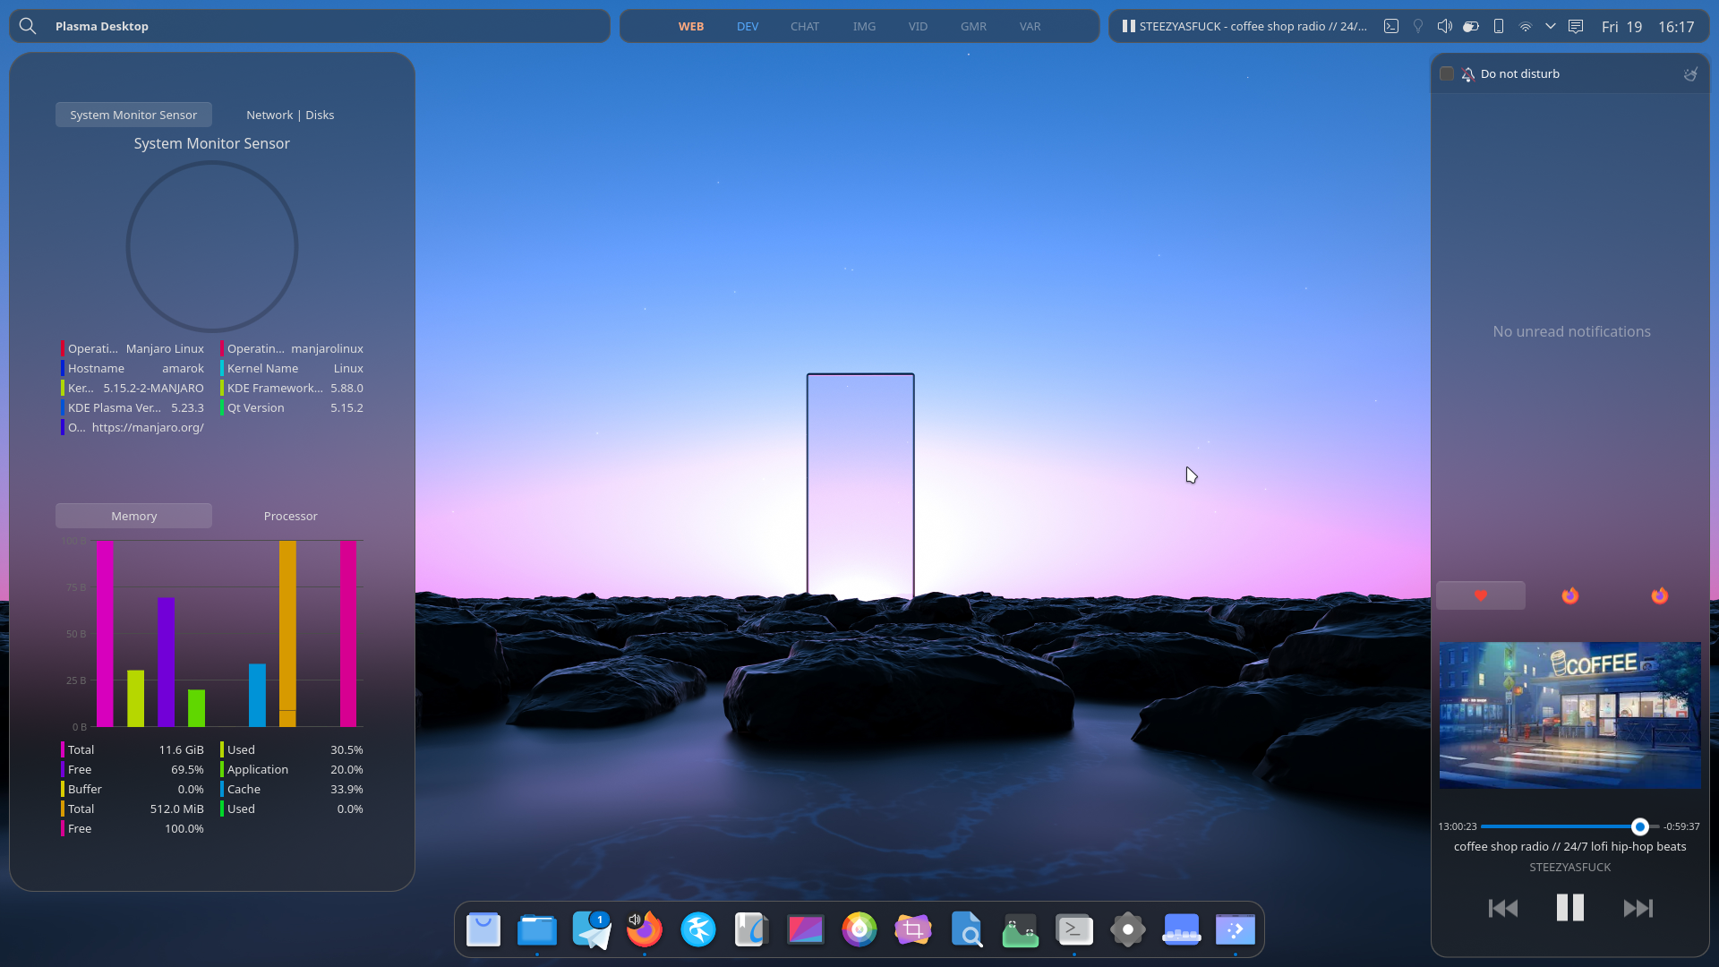1719x967 pixels.
Task: Select the Processor tab
Action: (290, 516)
